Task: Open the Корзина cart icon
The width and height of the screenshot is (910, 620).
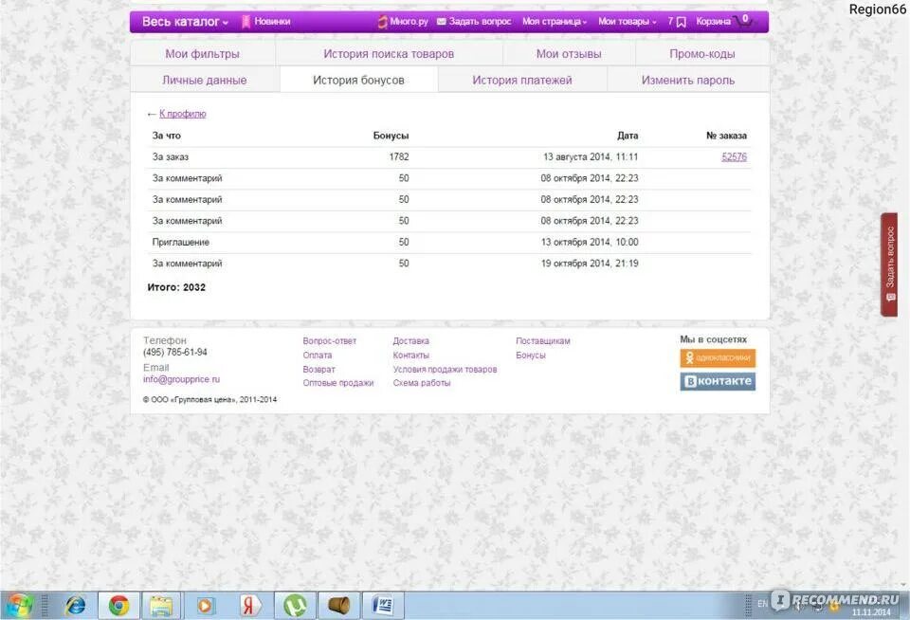Action: pos(724,22)
